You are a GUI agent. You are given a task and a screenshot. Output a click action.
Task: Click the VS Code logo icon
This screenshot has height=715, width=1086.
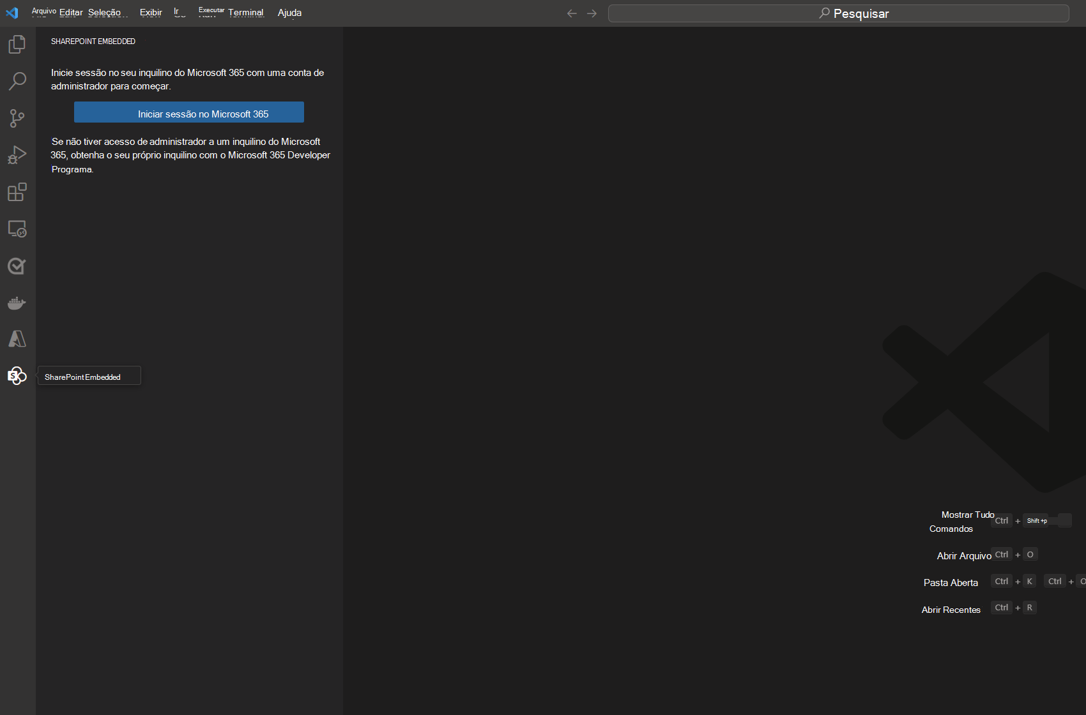(x=12, y=13)
